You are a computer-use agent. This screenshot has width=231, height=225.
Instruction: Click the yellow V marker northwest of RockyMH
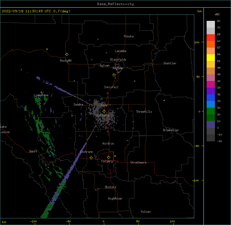tap(47, 49)
